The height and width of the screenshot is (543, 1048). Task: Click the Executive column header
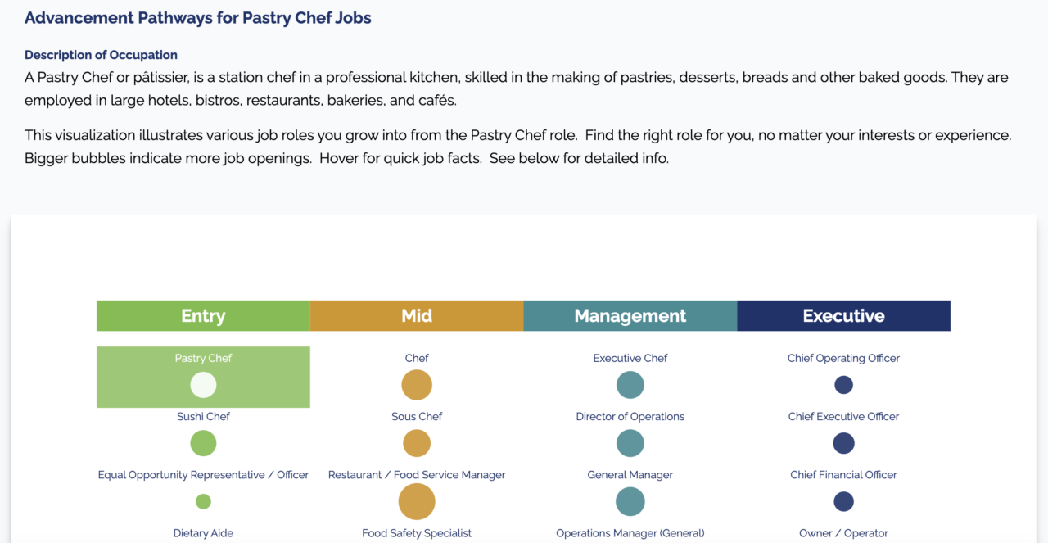coord(843,316)
